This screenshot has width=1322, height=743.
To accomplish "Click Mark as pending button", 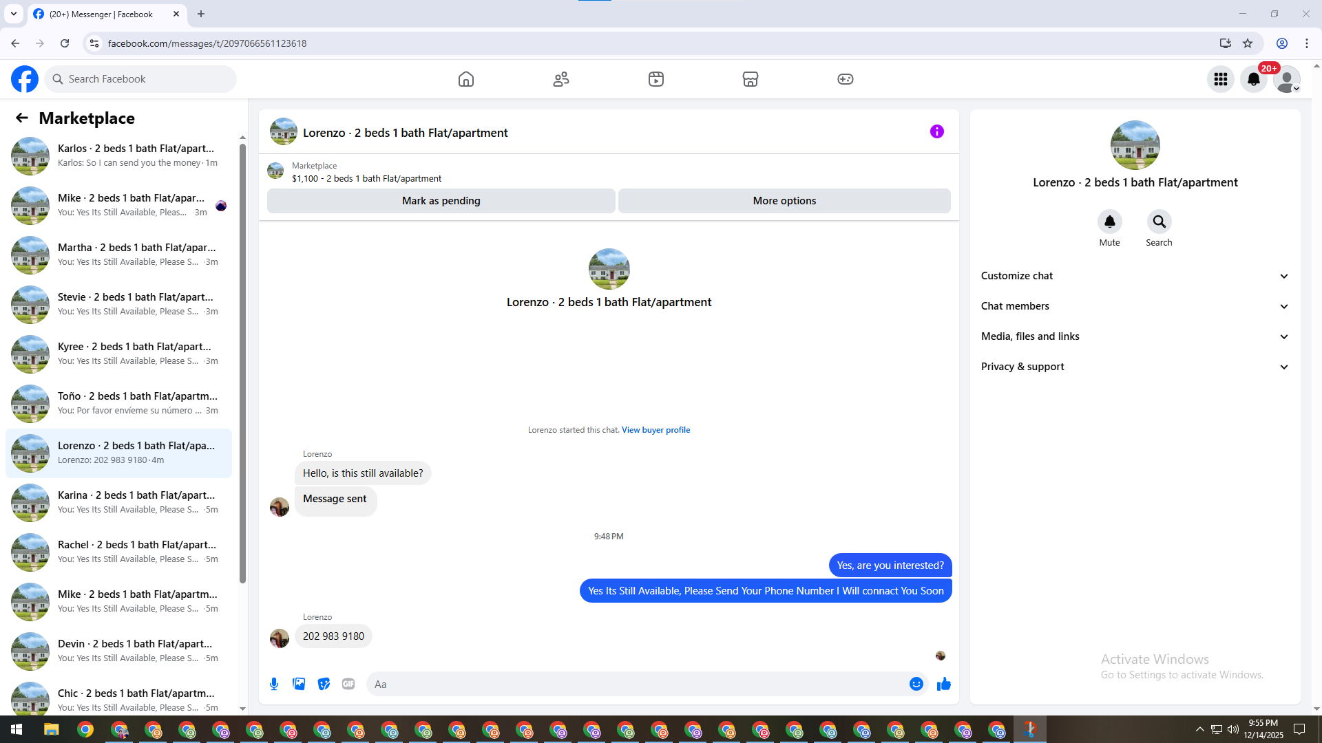I will point(441,201).
